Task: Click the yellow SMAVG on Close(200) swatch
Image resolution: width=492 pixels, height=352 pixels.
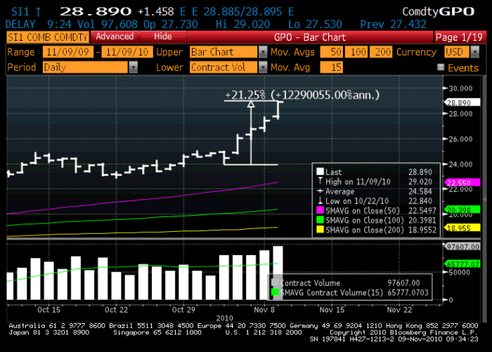Action: (320, 230)
